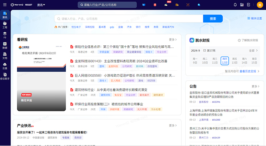Focus the top bar search field
Image resolution: width=266 pixels, height=146 pixels.
click(107, 5)
